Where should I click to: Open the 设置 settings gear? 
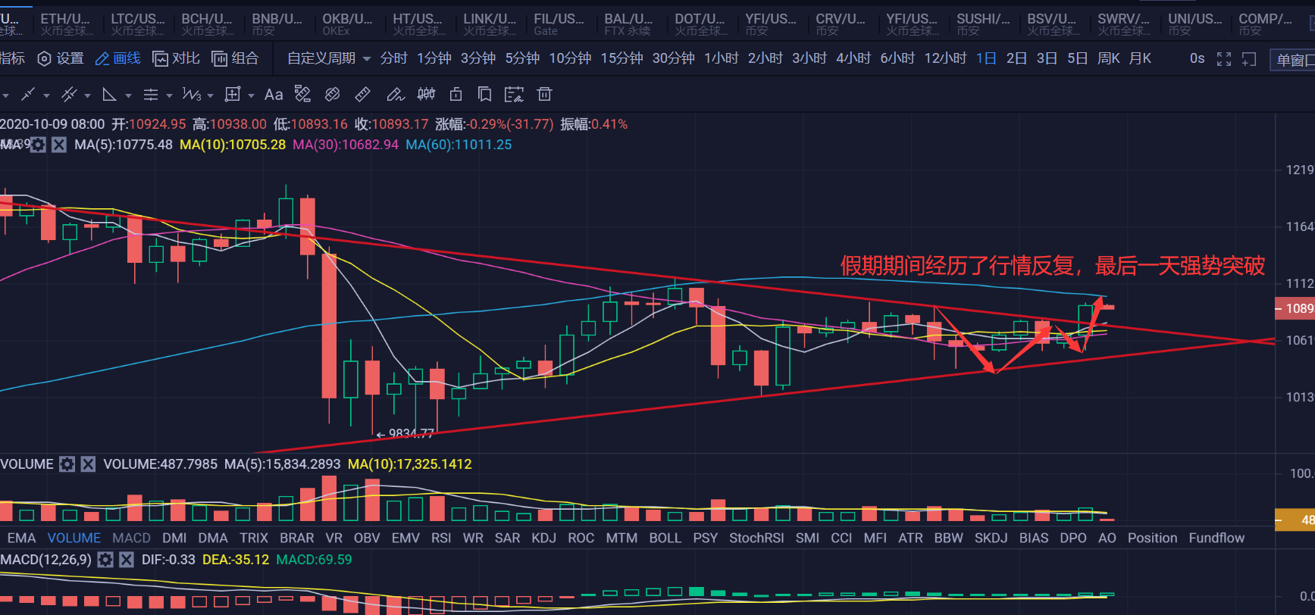click(61, 58)
